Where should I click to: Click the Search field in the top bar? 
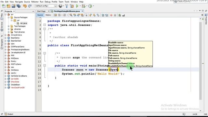[x=190, y=2]
